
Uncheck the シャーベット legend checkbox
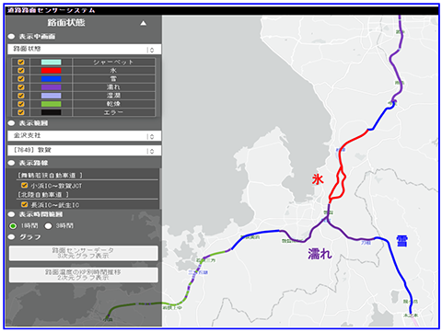(x=21, y=63)
